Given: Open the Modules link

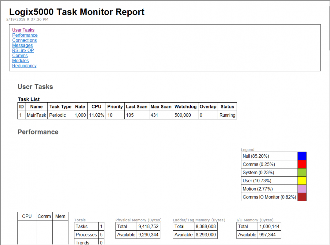Looking at the screenshot, I should coord(20,60).
